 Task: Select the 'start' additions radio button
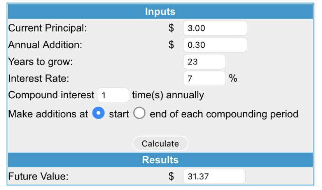(99, 114)
